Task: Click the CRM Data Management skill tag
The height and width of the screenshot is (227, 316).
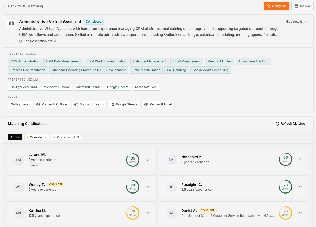Action: pyautogui.click(x=63, y=61)
